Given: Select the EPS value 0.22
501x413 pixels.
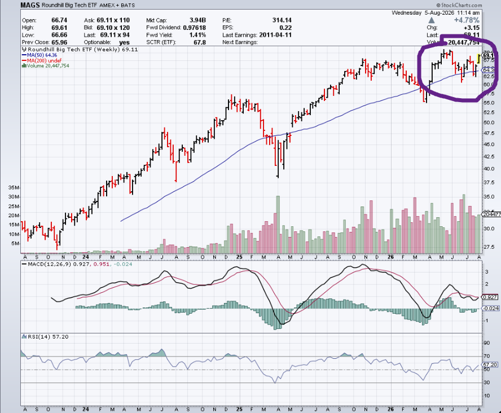Looking at the screenshot, I should pyautogui.click(x=285, y=28).
